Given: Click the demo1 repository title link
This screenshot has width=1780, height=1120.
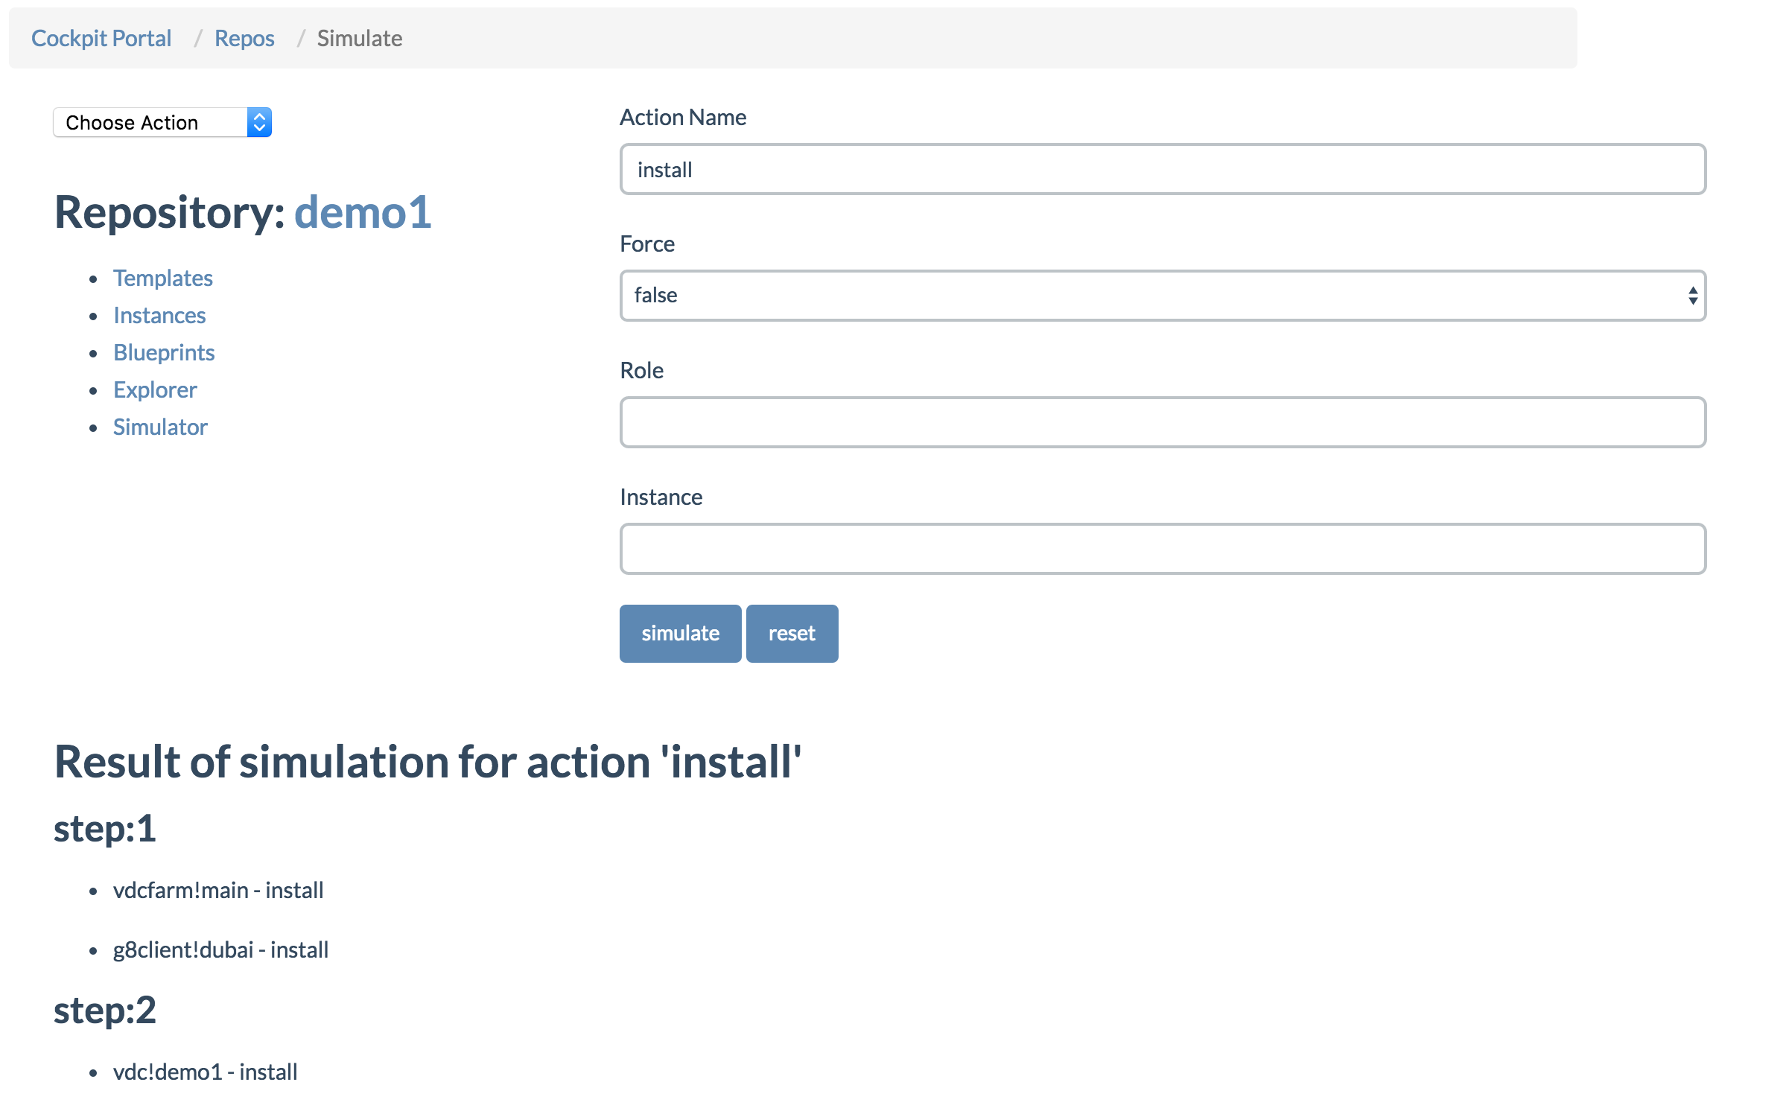Looking at the screenshot, I should click(363, 212).
